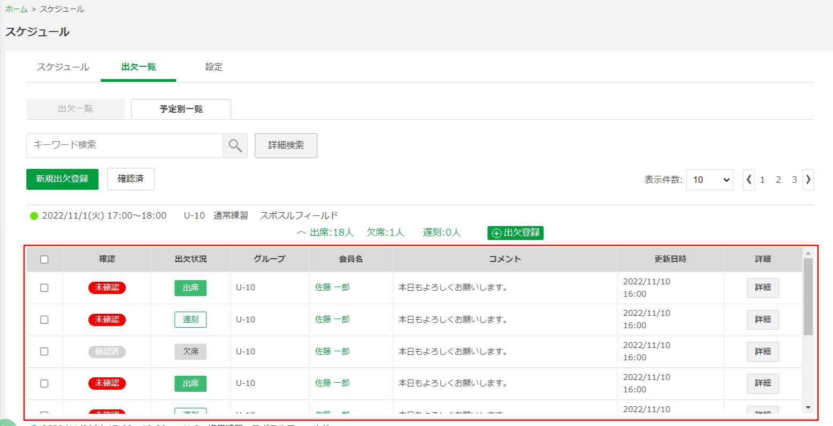Open 佐藤 一郎 link in the 遅刻 row
This screenshot has width=833, height=426.
point(332,320)
